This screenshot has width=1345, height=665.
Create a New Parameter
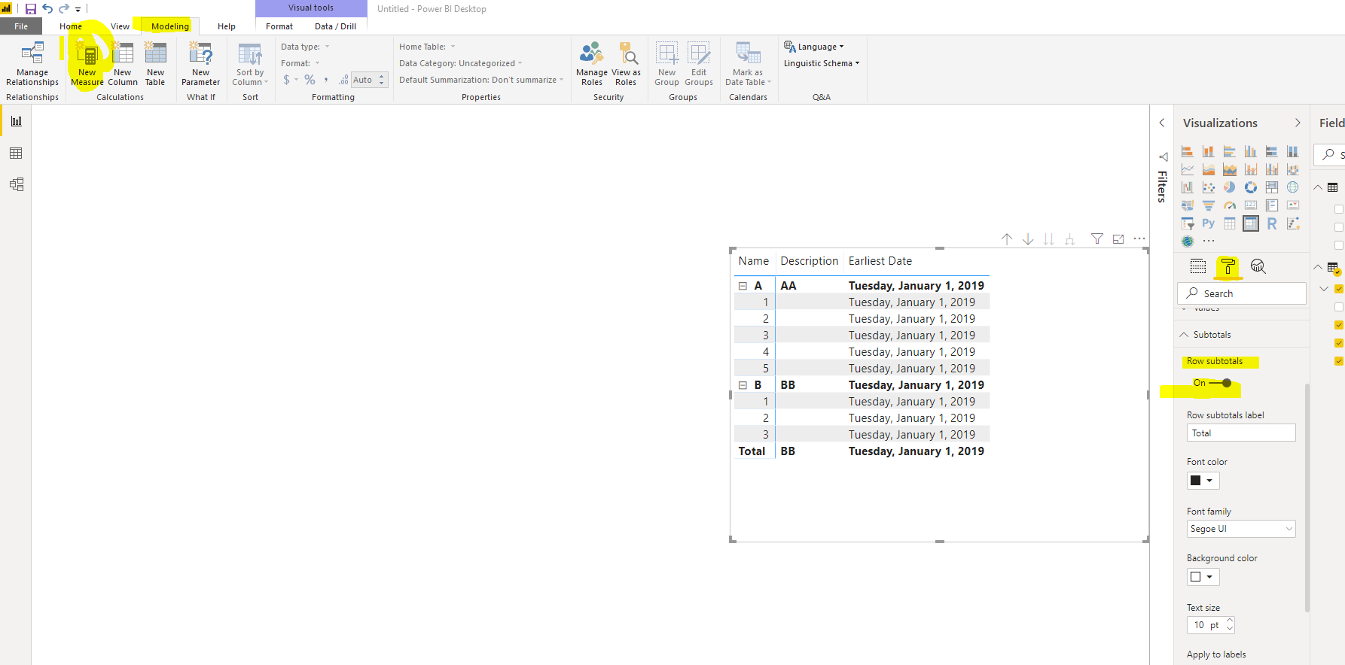coord(200,64)
